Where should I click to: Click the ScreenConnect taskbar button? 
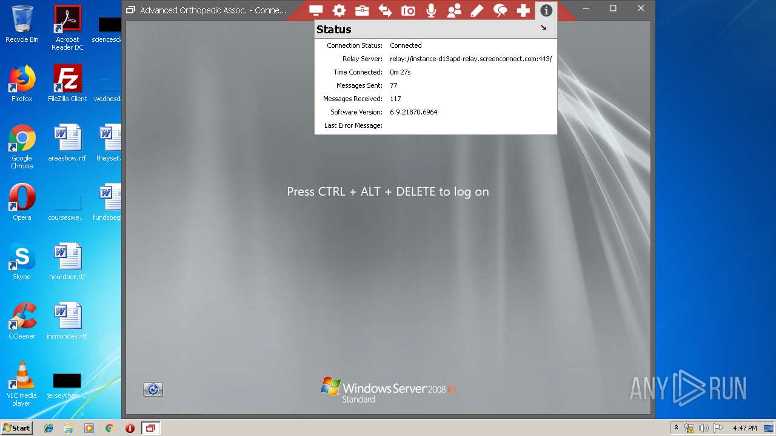tap(150, 428)
